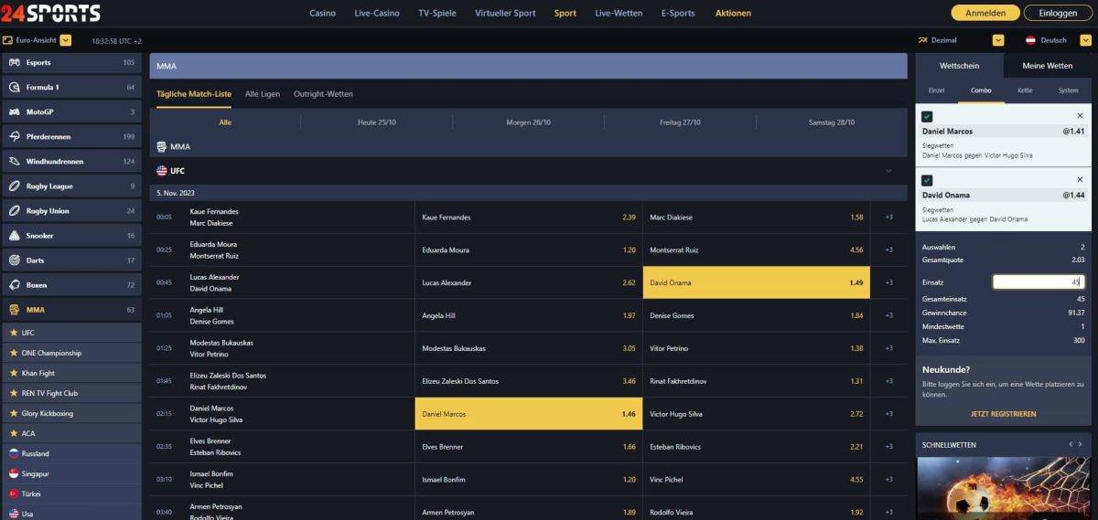Click the star icon next to UFC

tap(13, 333)
